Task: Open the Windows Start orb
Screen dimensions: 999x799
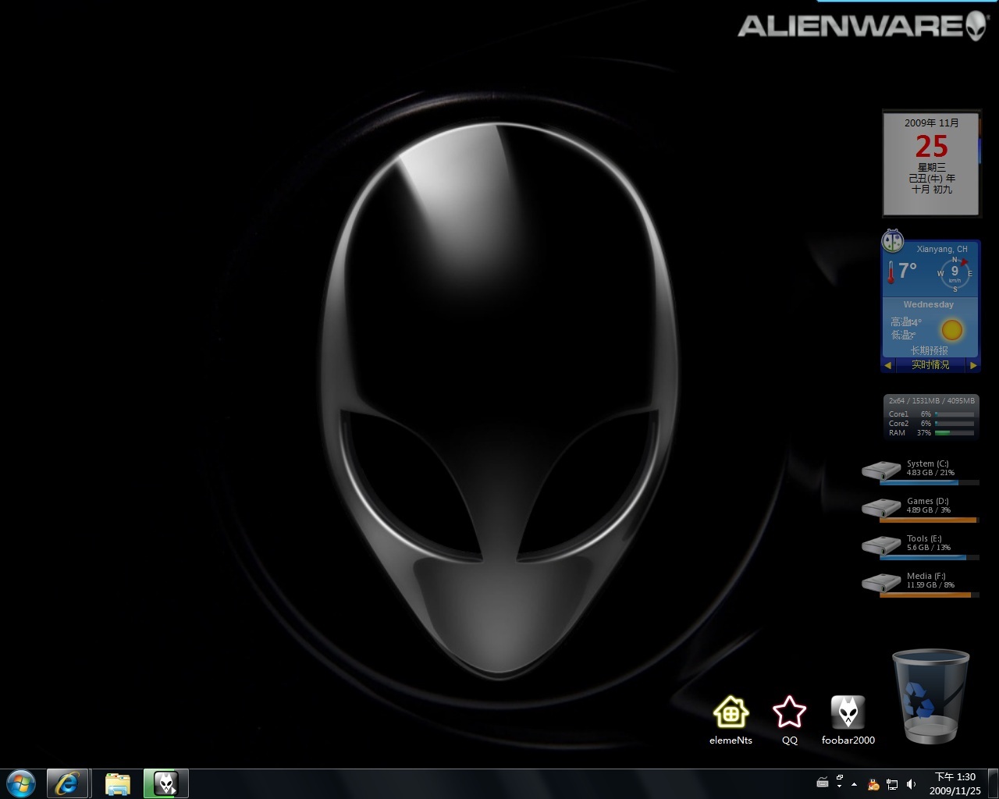Action: point(21,783)
